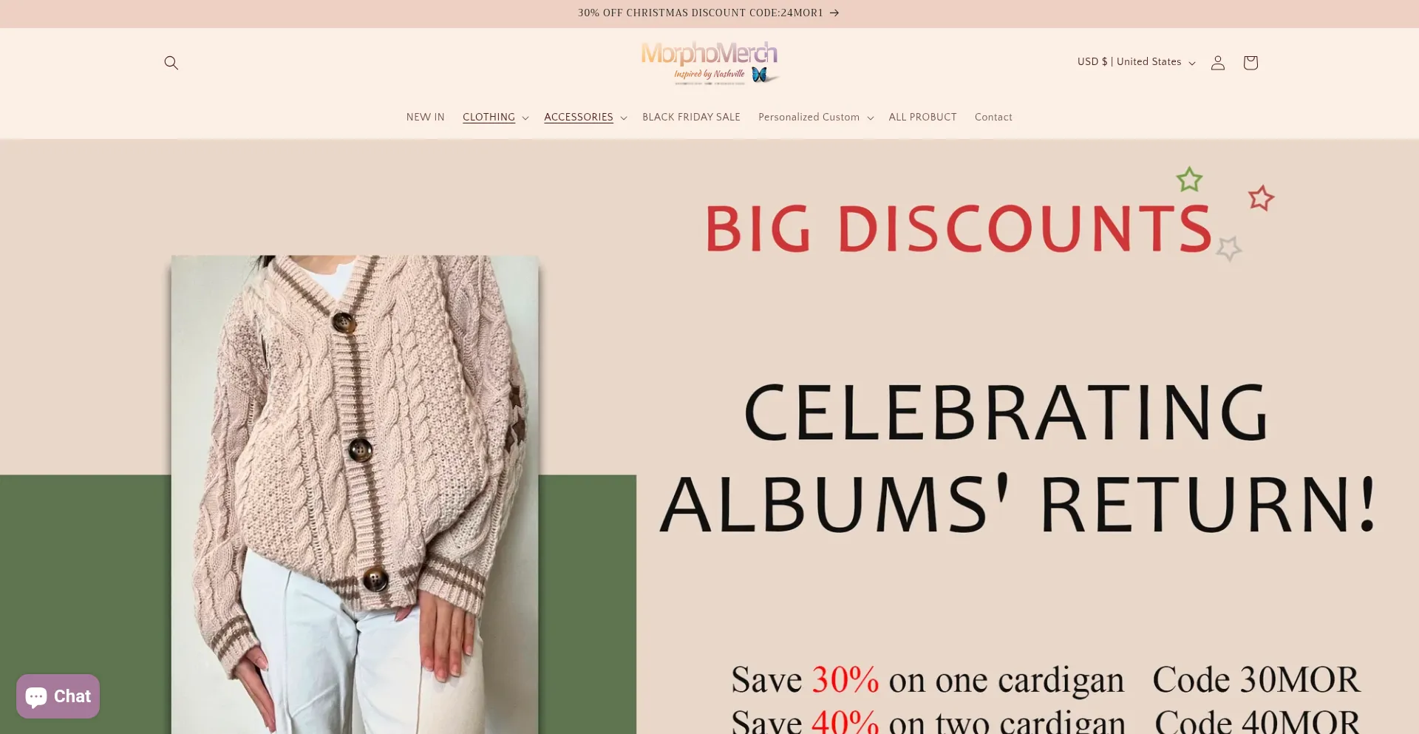The height and width of the screenshot is (734, 1419).
Task: Open the ALL PROBUCT menu item
Action: pos(922,118)
